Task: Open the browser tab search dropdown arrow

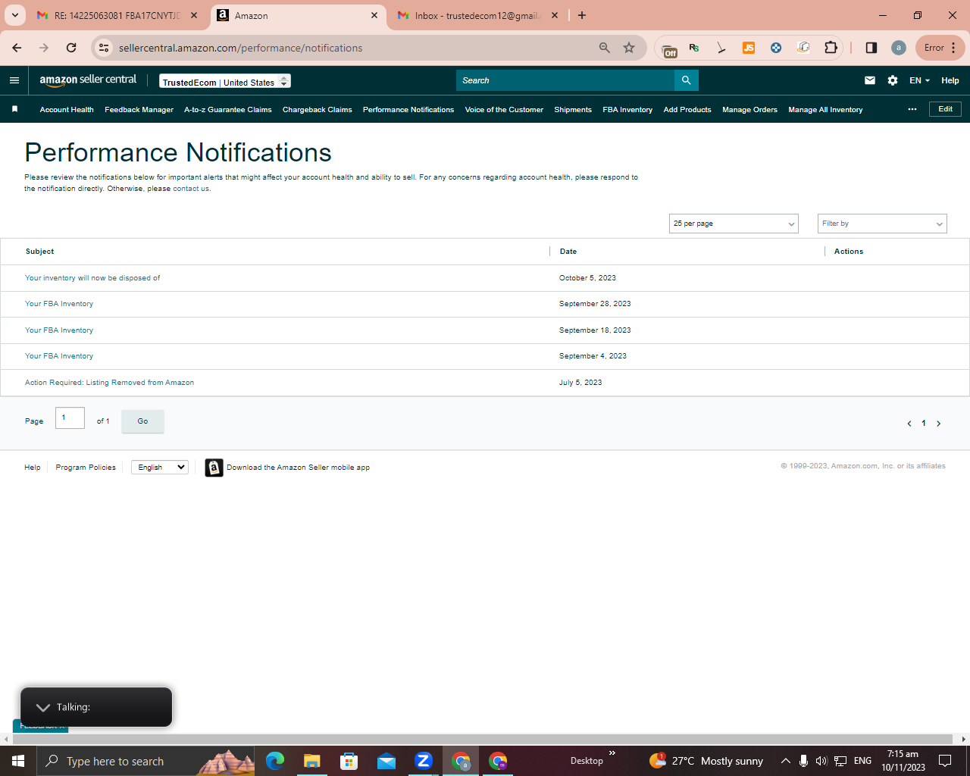Action: [x=14, y=15]
